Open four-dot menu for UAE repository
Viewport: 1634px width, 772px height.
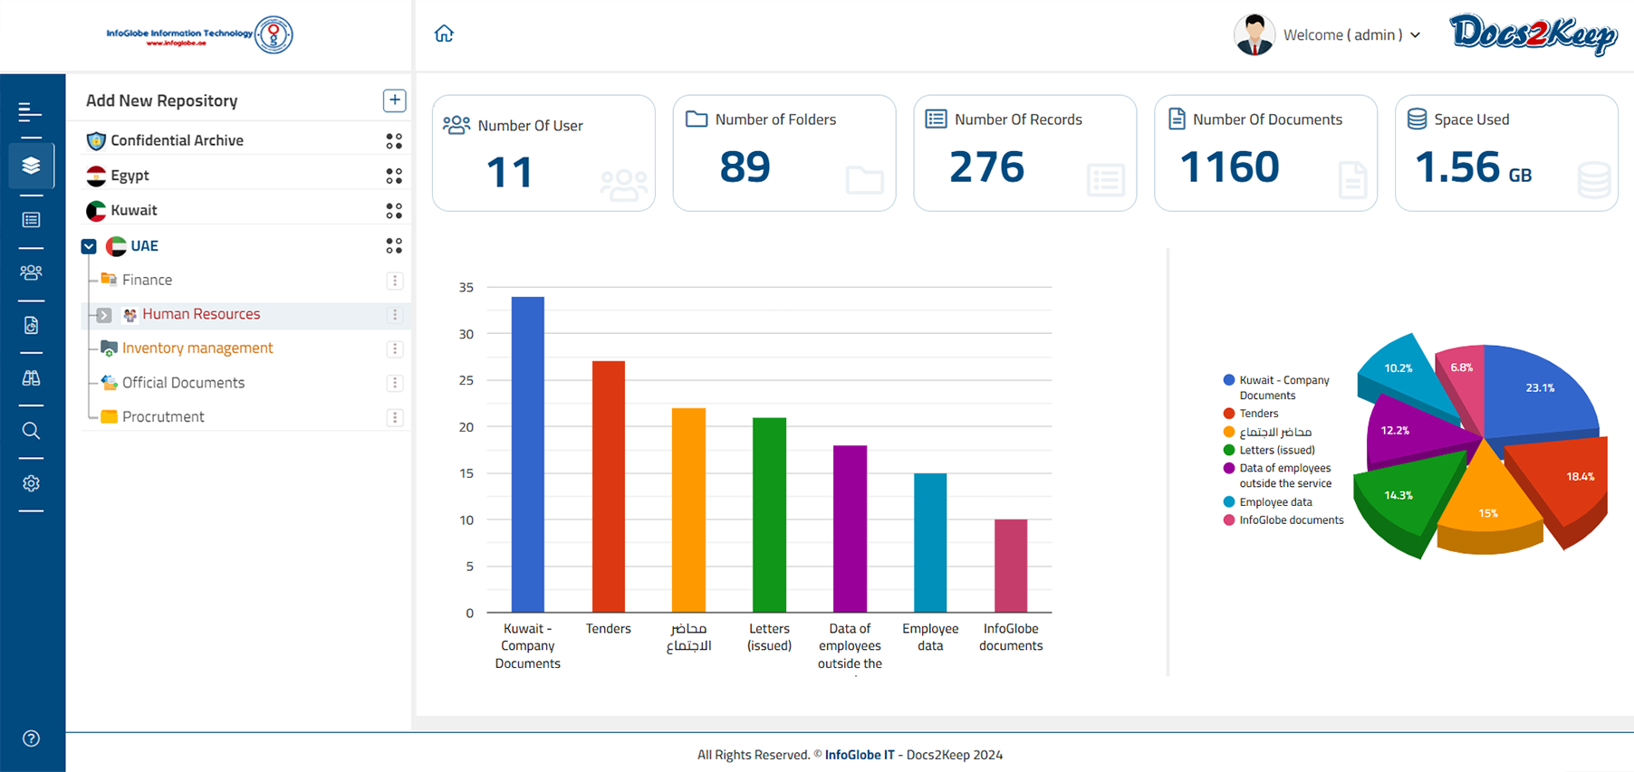click(394, 246)
